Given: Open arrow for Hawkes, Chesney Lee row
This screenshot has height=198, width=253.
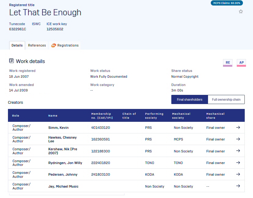Looking at the screenshot, I should point(238,139).
